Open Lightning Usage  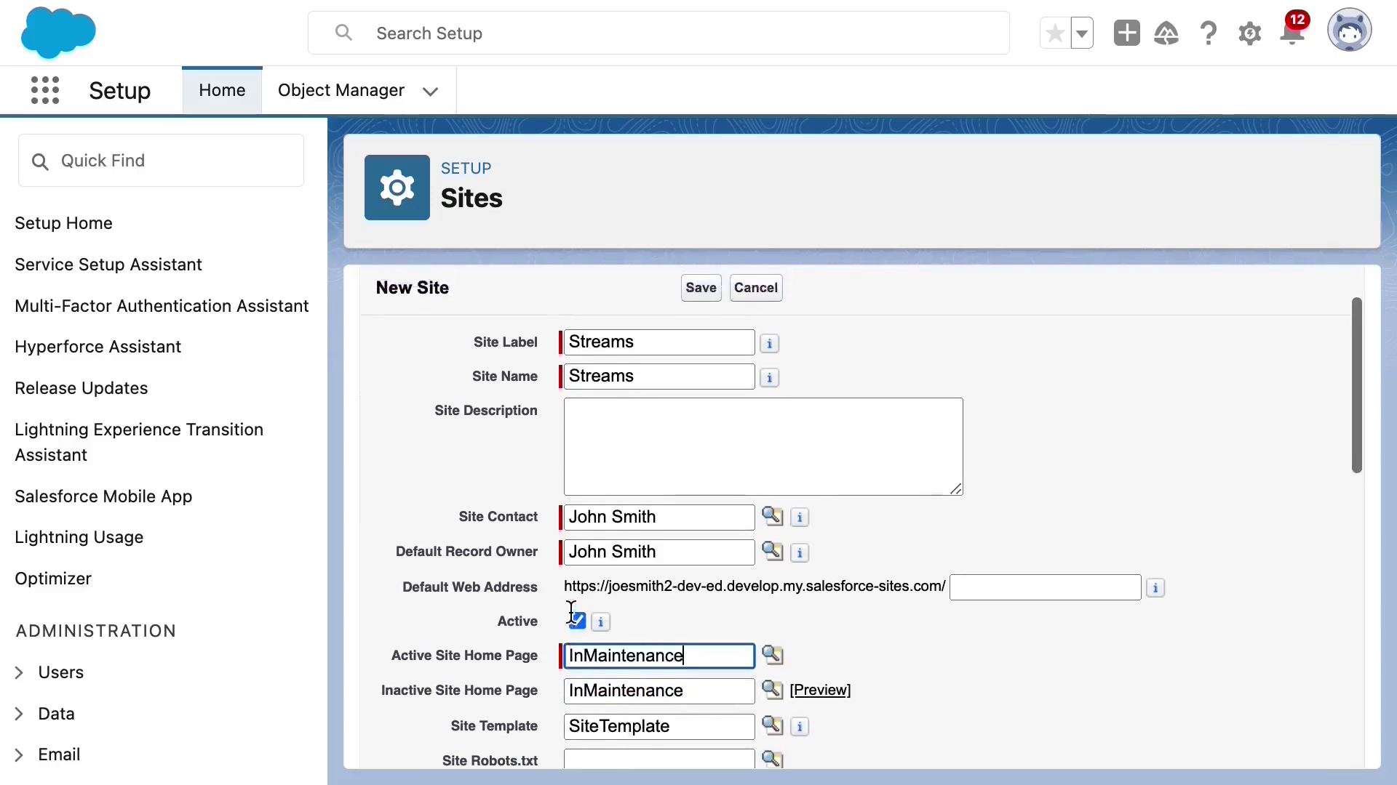coord(79,537)
